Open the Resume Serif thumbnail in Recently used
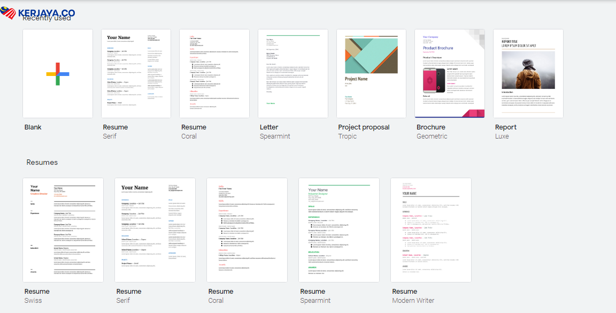The image size is (616, 313). pos(136,73)
